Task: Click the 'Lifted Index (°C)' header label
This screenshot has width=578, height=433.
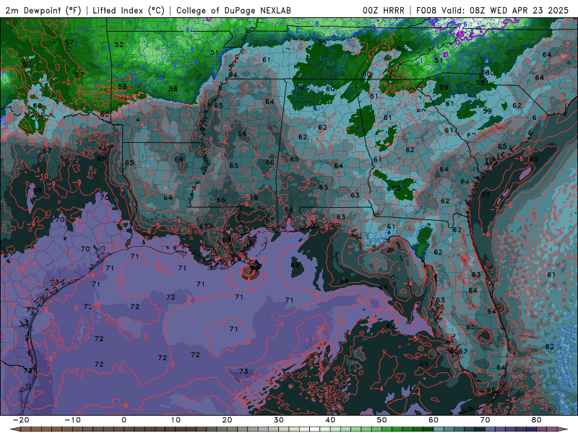Action: (x=129, y=10)
